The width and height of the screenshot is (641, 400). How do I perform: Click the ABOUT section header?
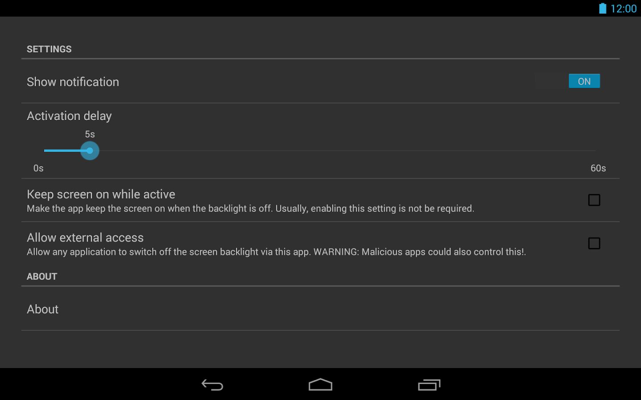click(x=42, y=276)
